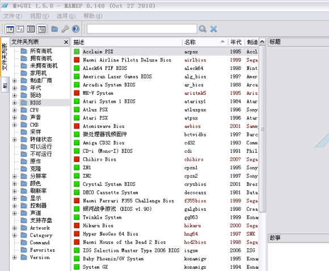Select the first layout view toolbar icon
This screenshot has height=271, width=329.
click(x=10, y=29)
